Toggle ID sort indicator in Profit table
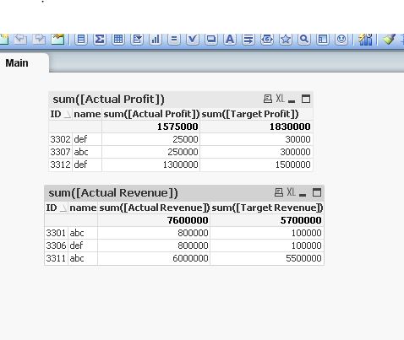Screen dimensions: 404x340 click(68, 114)
